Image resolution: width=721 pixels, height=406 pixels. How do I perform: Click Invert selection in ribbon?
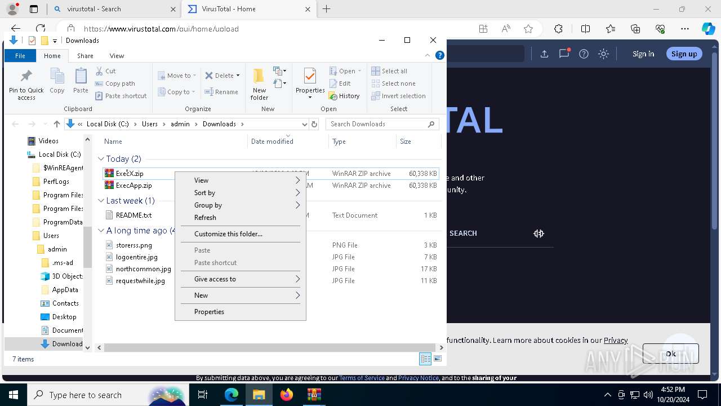(398, 96)
